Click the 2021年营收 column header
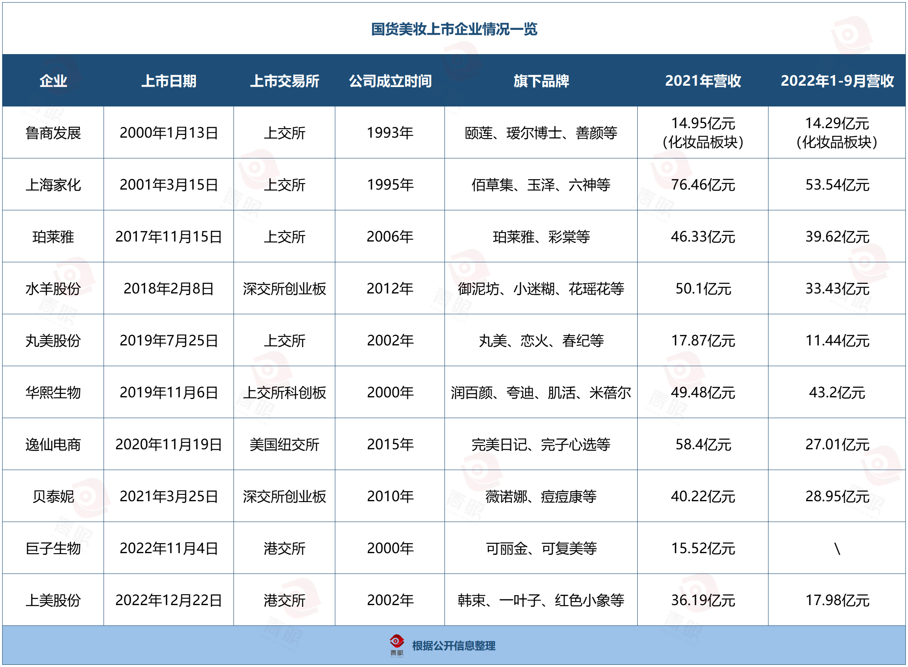The width and height of the screenshot is (908, 667). point(703,81)
